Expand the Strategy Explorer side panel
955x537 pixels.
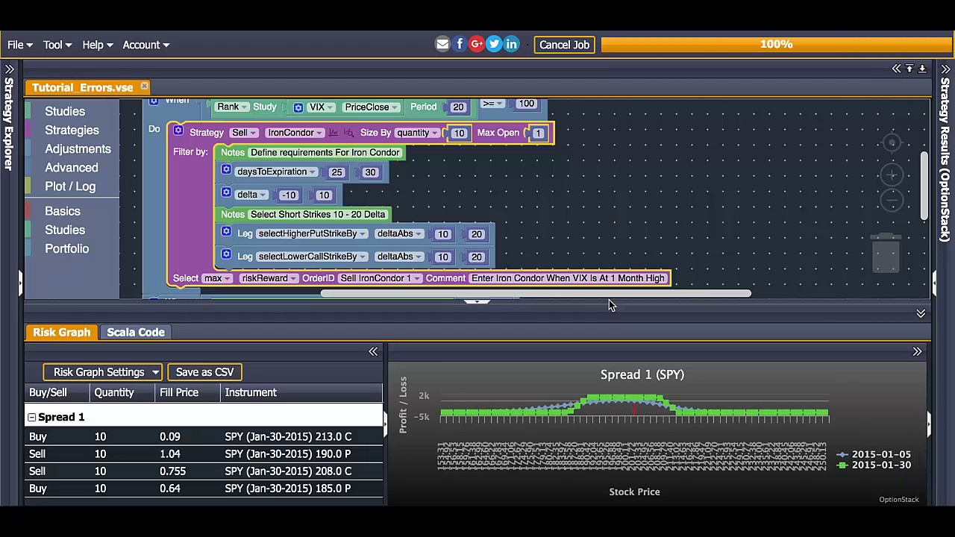point(9,69)
